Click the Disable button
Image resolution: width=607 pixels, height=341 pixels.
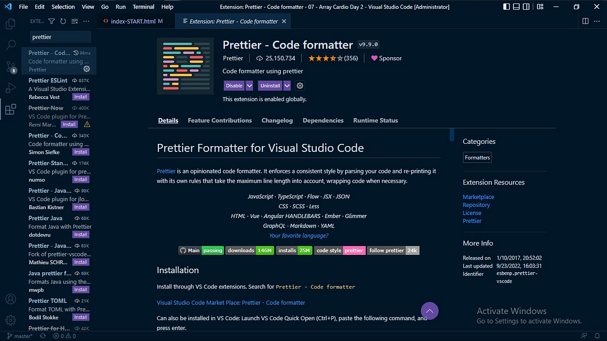pyautogui.click(x=234, y=86)
